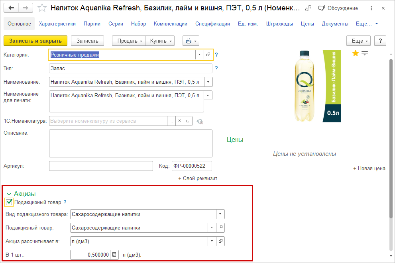Image resolution: width=395 pixels, height=263 pixels.
Task: Open the Характеристики tab
Action: (x=57, y=24)
